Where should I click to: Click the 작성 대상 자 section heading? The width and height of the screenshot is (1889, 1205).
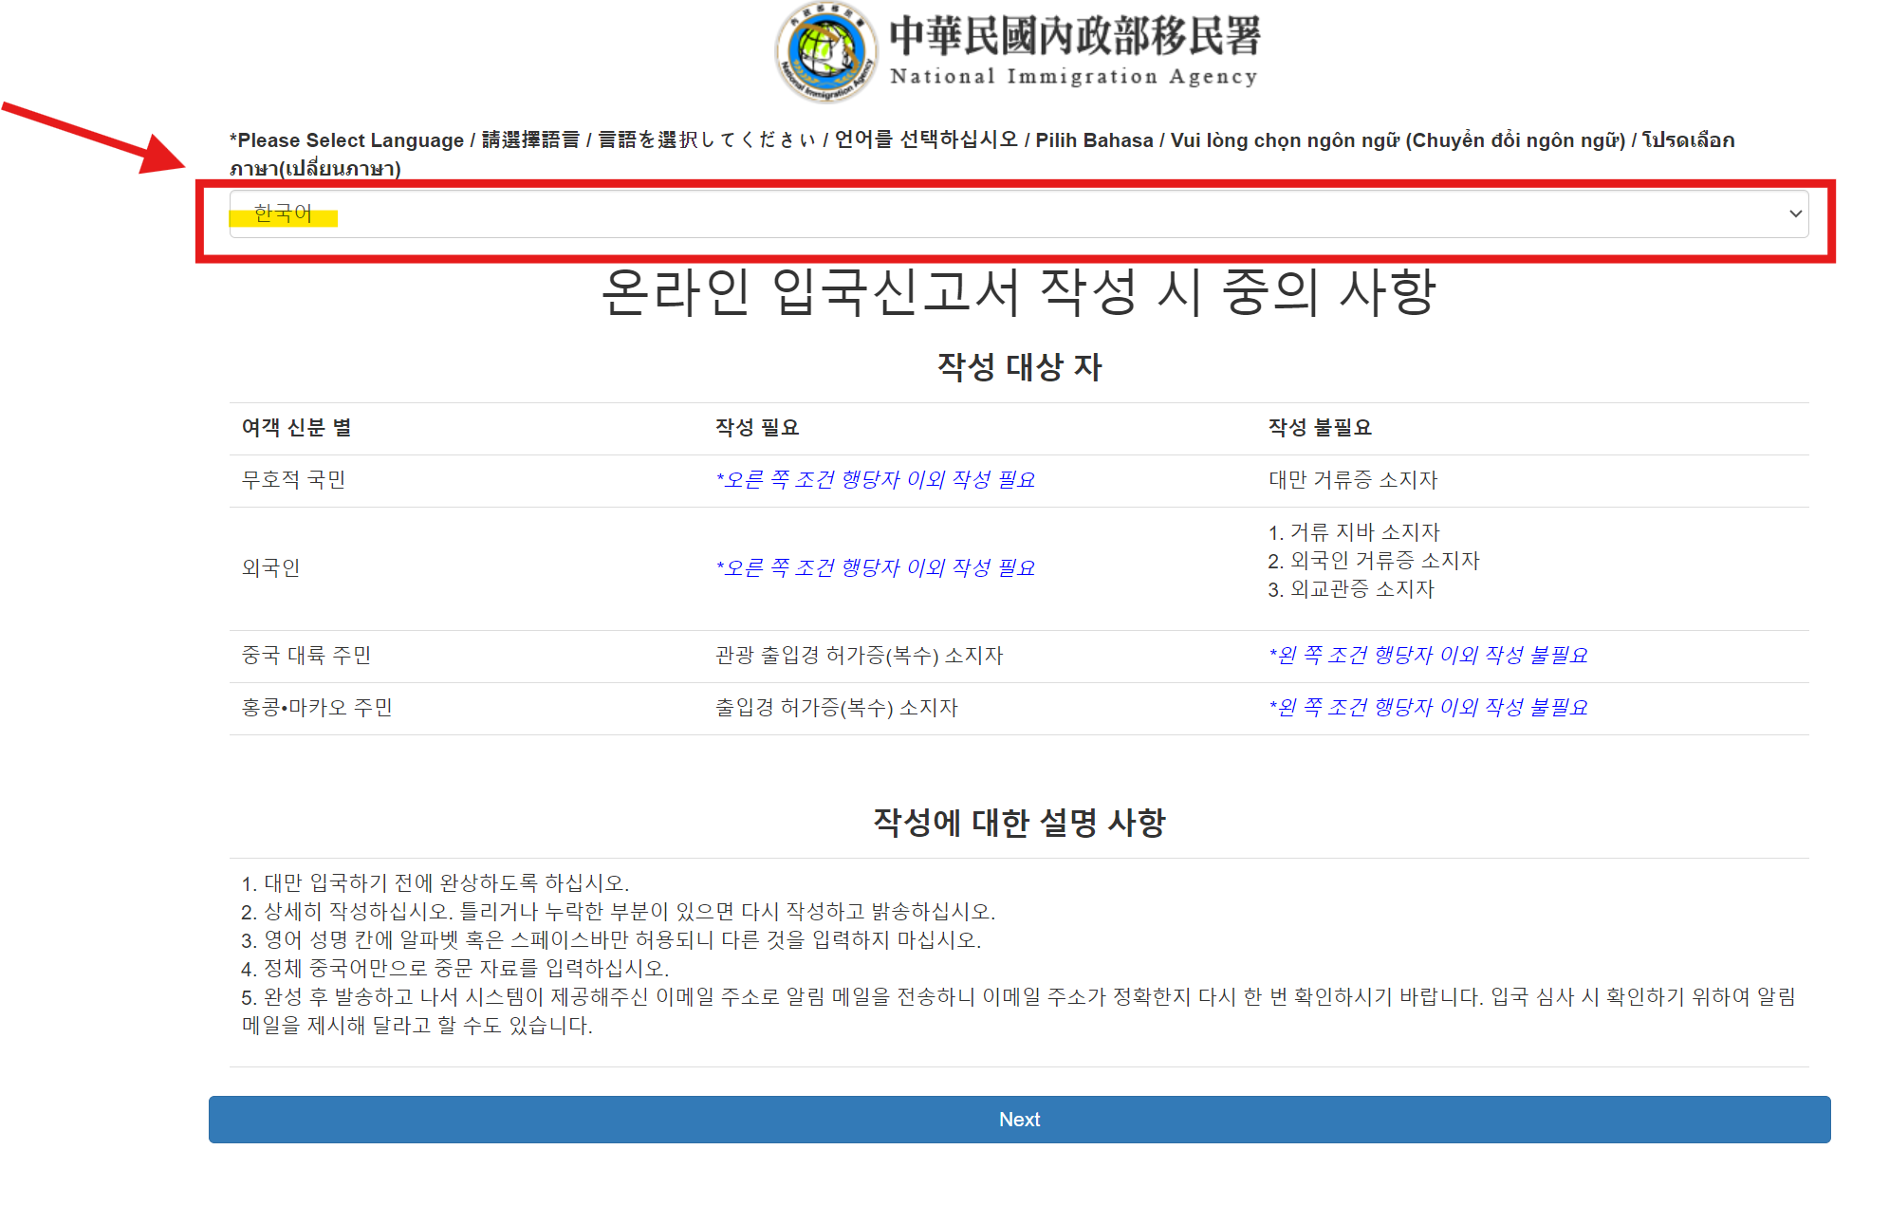(1019, 367)
